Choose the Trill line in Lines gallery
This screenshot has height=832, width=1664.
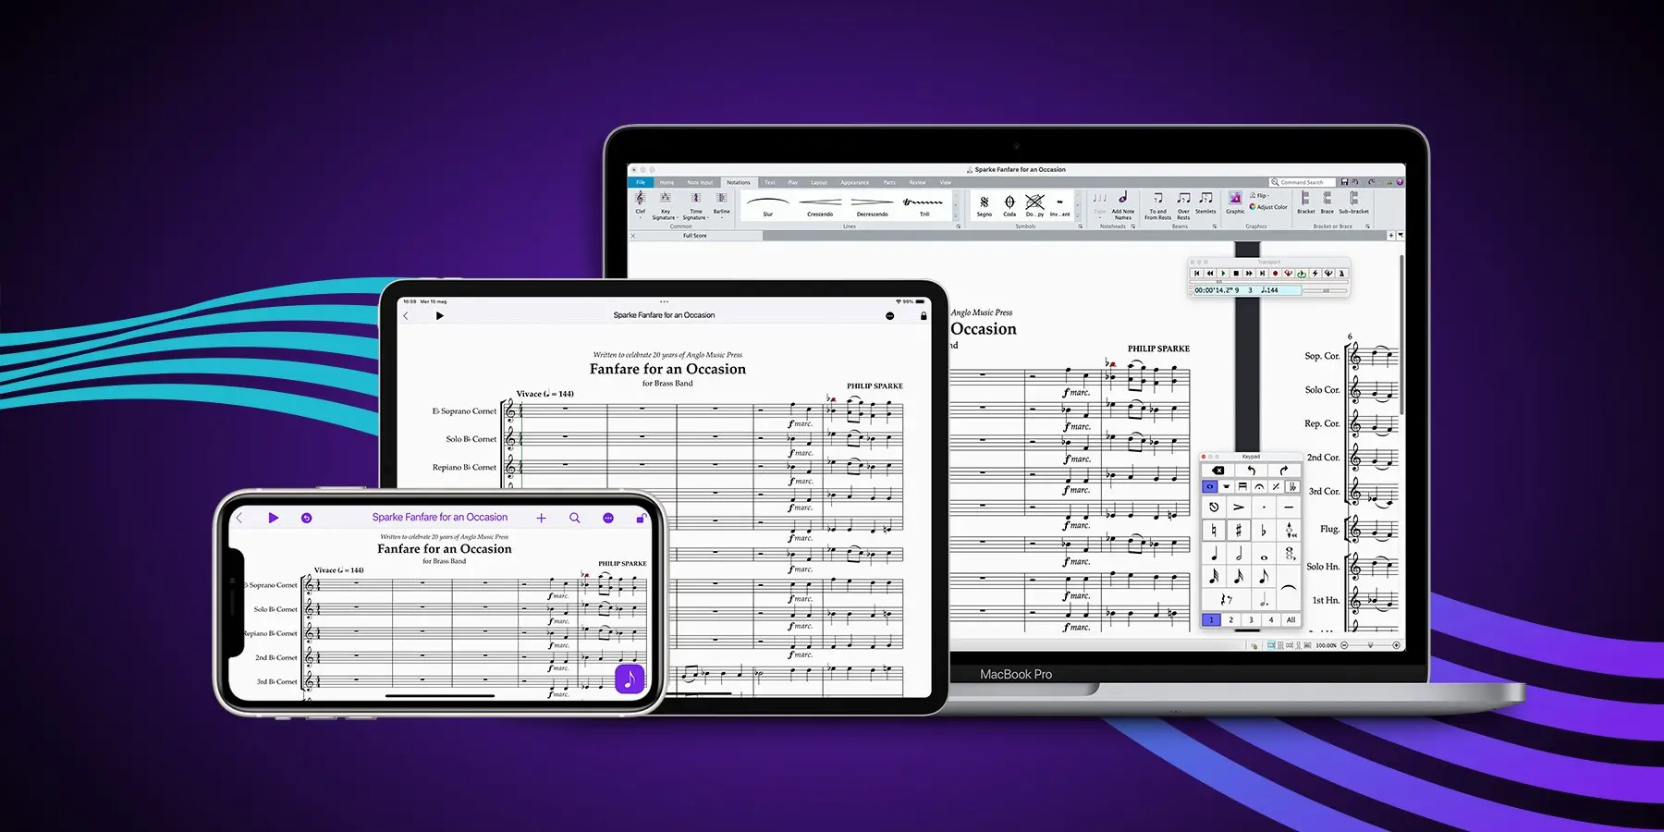click(924, 203)
